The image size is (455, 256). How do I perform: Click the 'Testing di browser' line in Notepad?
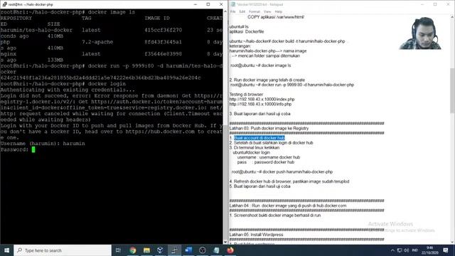click(x=246, y=95)
